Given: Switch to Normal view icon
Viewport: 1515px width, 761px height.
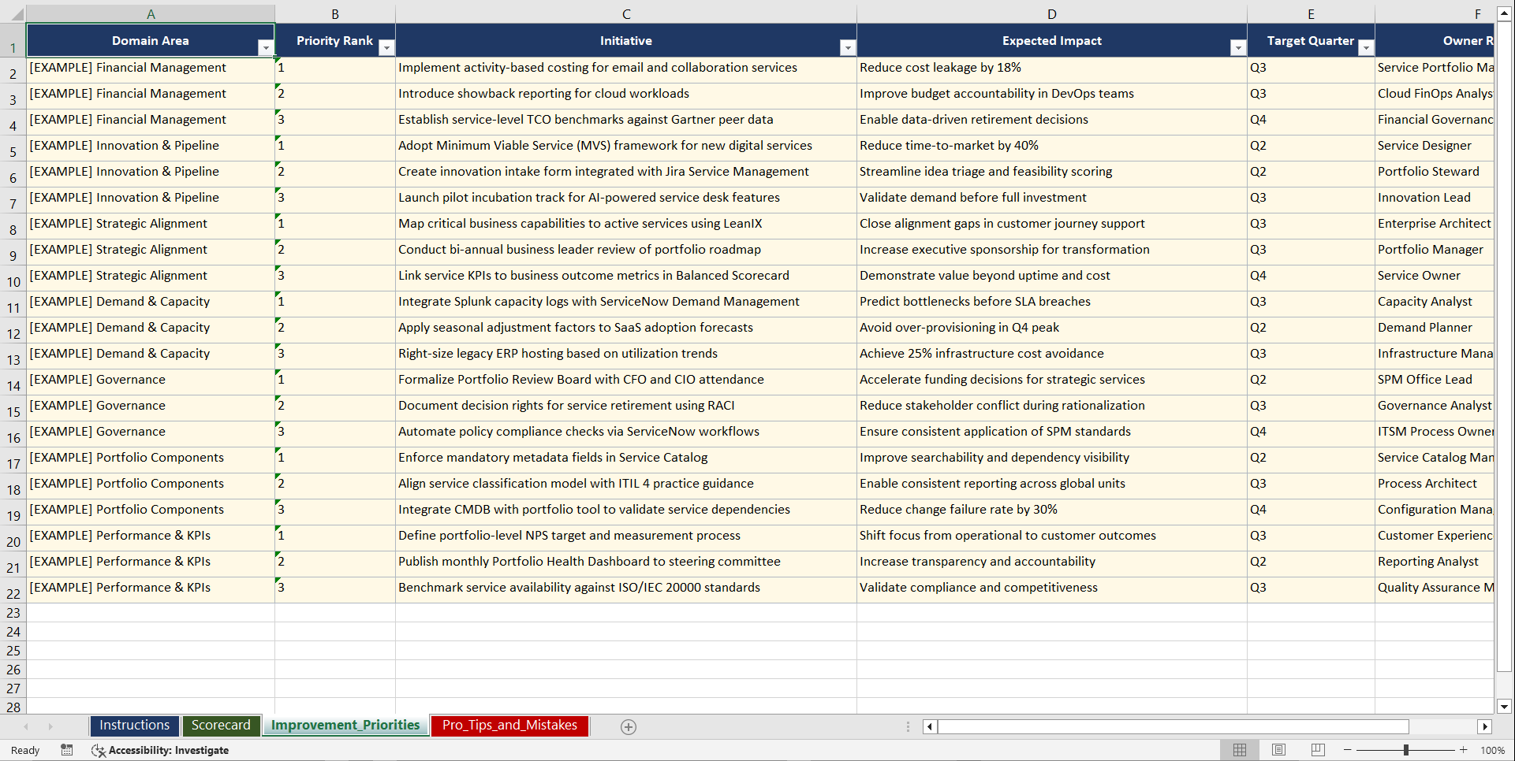Looking at the screenshot, I should point(1240,750).
